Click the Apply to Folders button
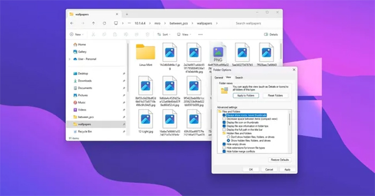375x196 pixels. pos(245,95)
